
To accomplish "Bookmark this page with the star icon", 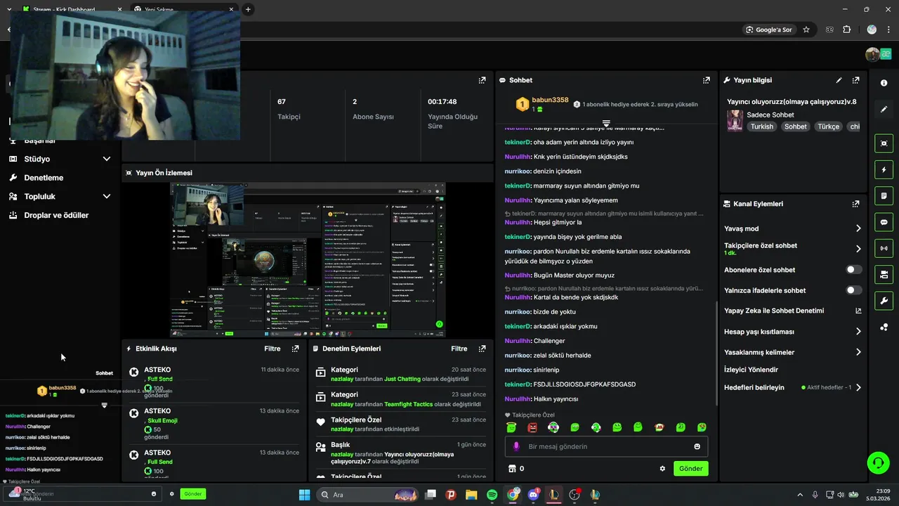I will pos(806,30).
